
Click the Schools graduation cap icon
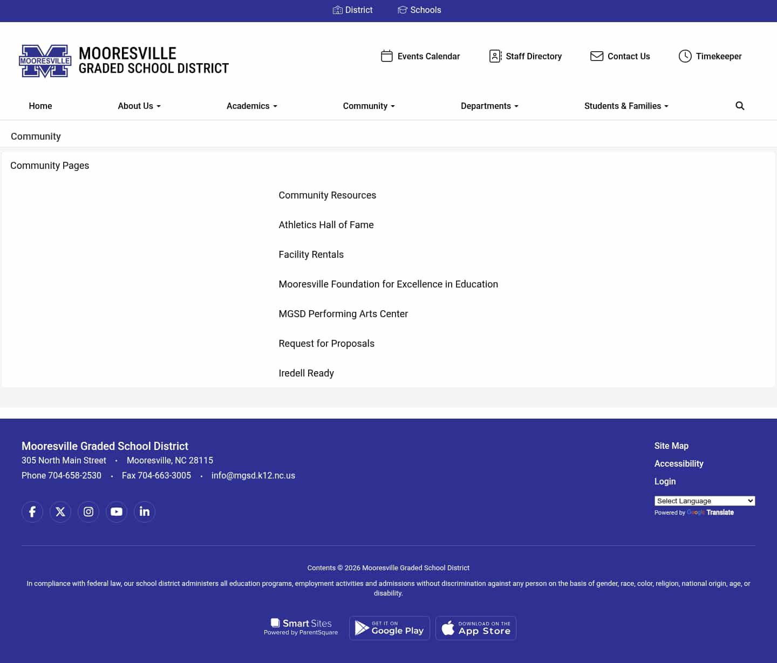pyautogui.click(x=403, y=10)
